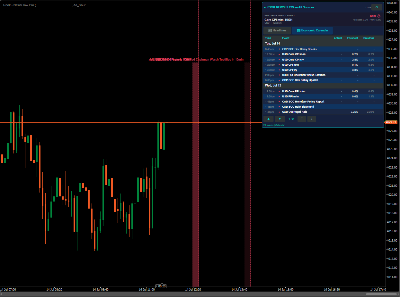Refresh the Rook News Flow panel

coord(377,7)
